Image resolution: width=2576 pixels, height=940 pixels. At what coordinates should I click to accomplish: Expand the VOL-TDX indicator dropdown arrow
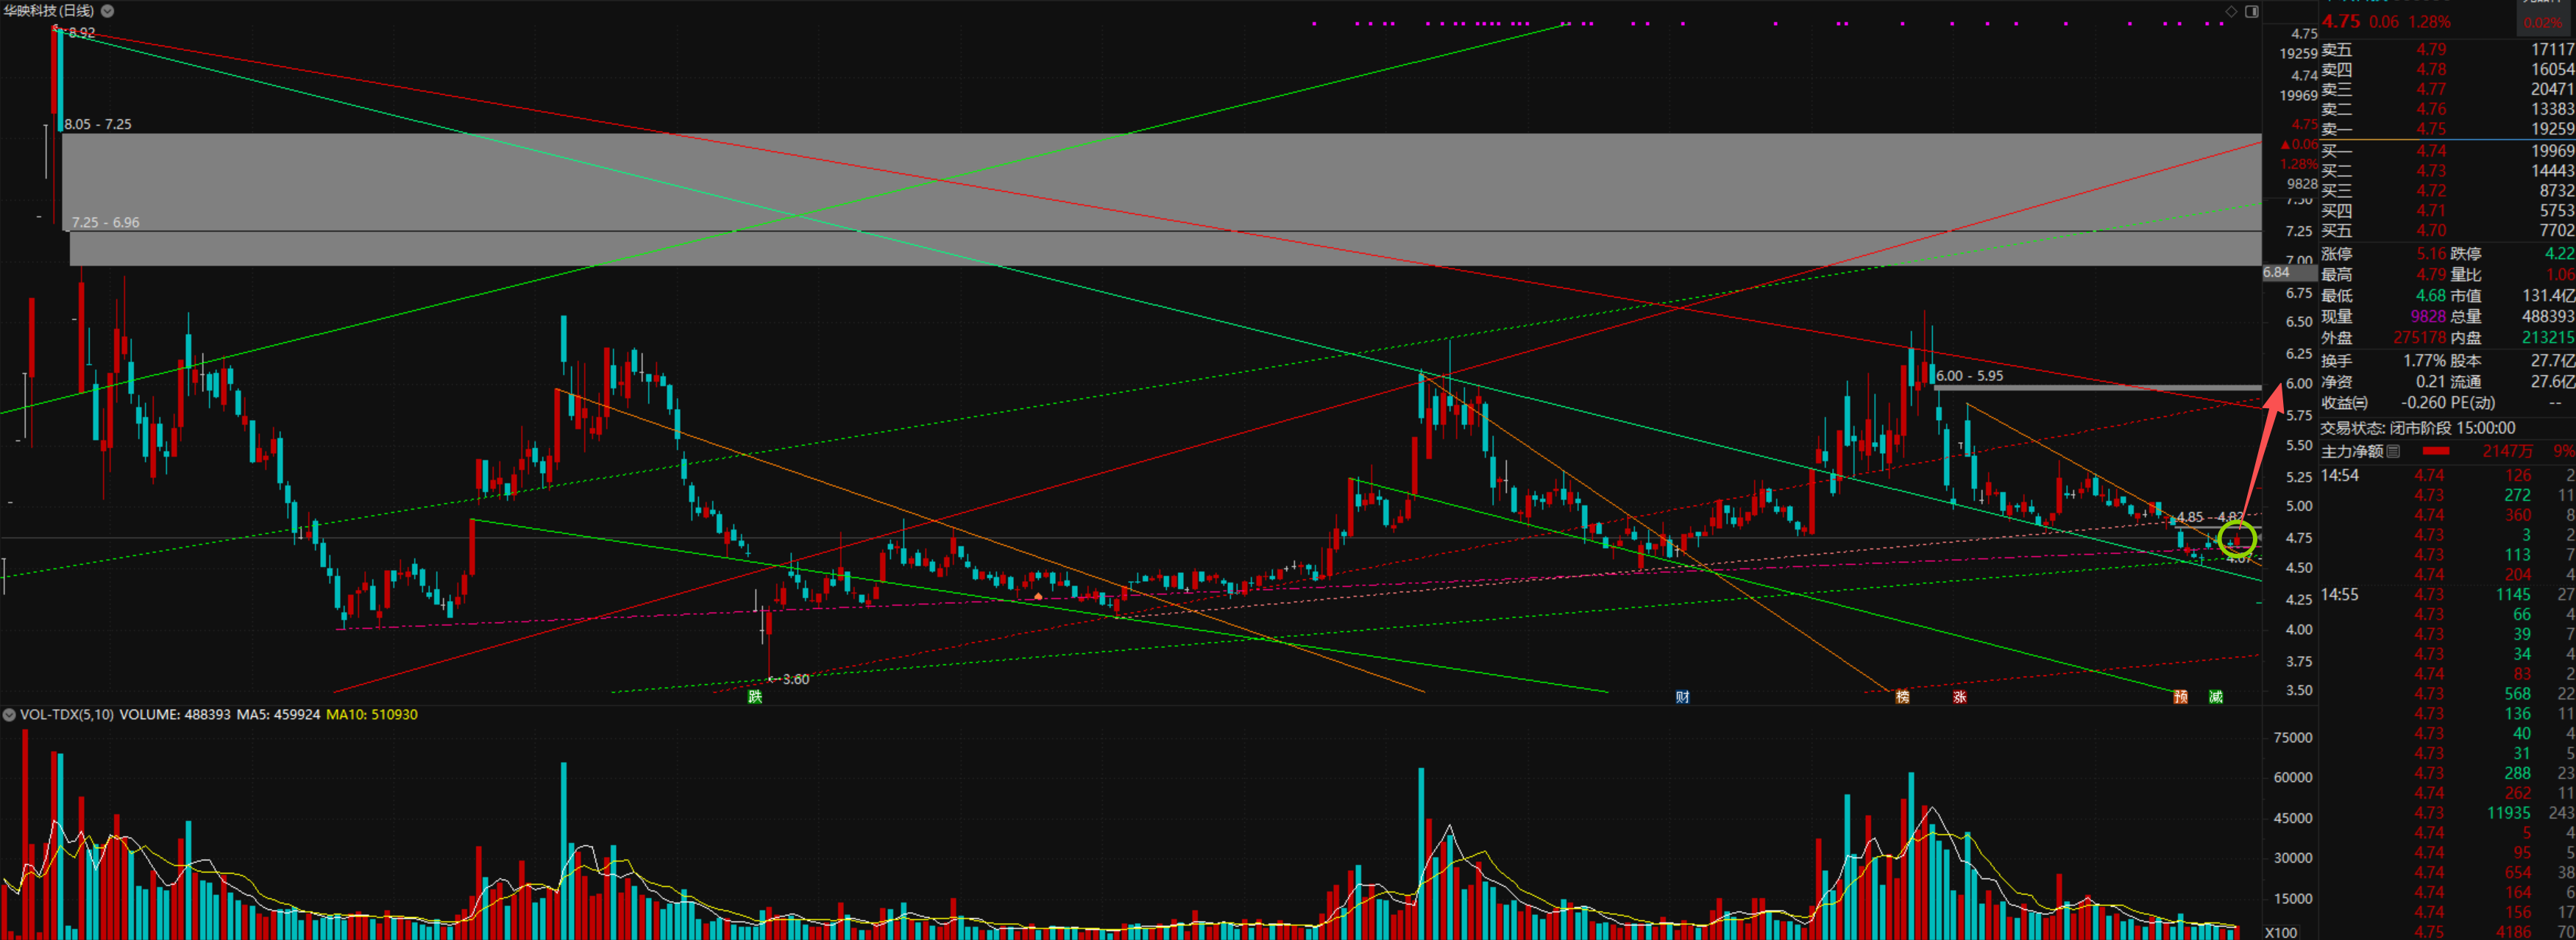click(x=9, y=714)
